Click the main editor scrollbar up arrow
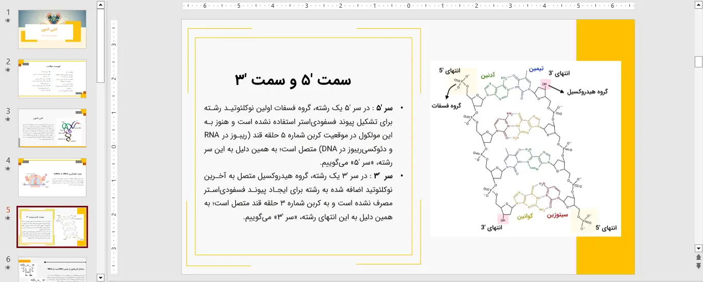This screenshot has height=282, width=703. (698, 5)
